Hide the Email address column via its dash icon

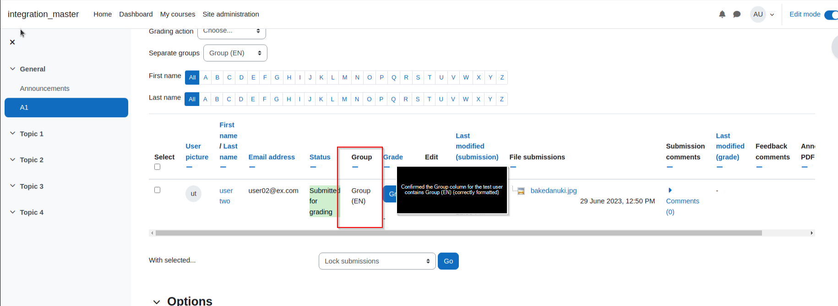click(x=252, y=167)
